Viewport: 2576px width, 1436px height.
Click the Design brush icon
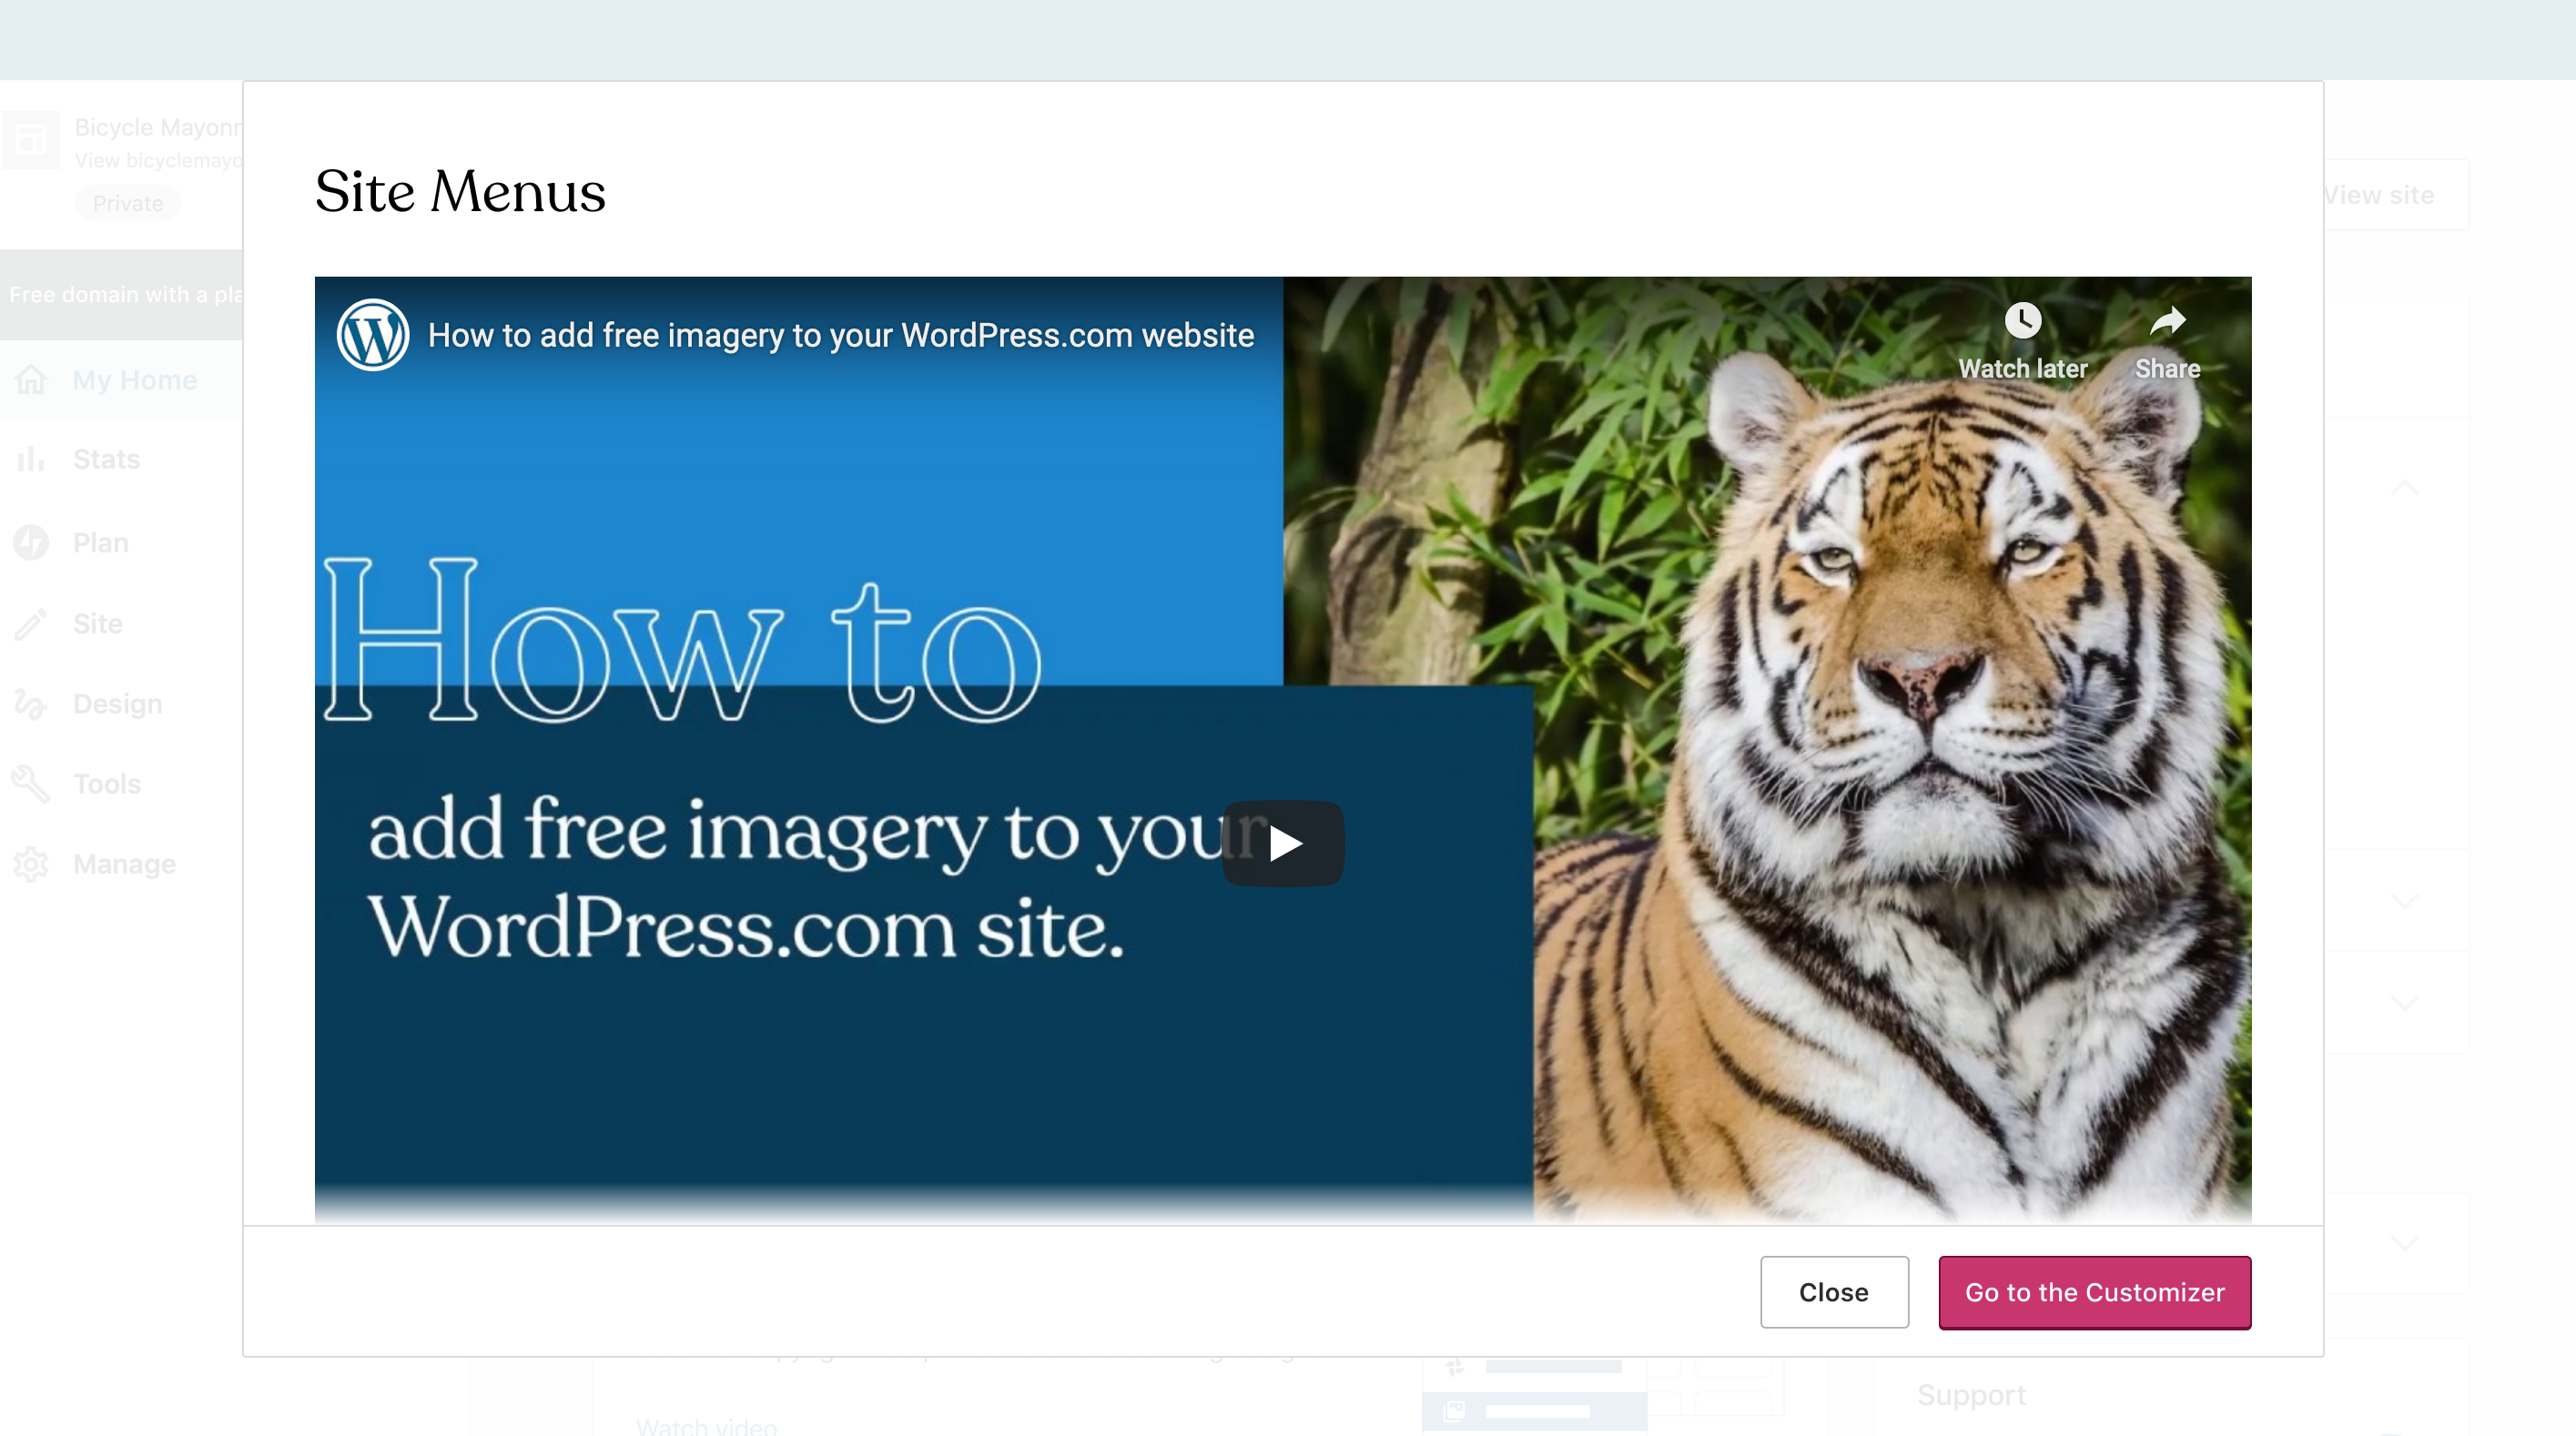point(31,704)
